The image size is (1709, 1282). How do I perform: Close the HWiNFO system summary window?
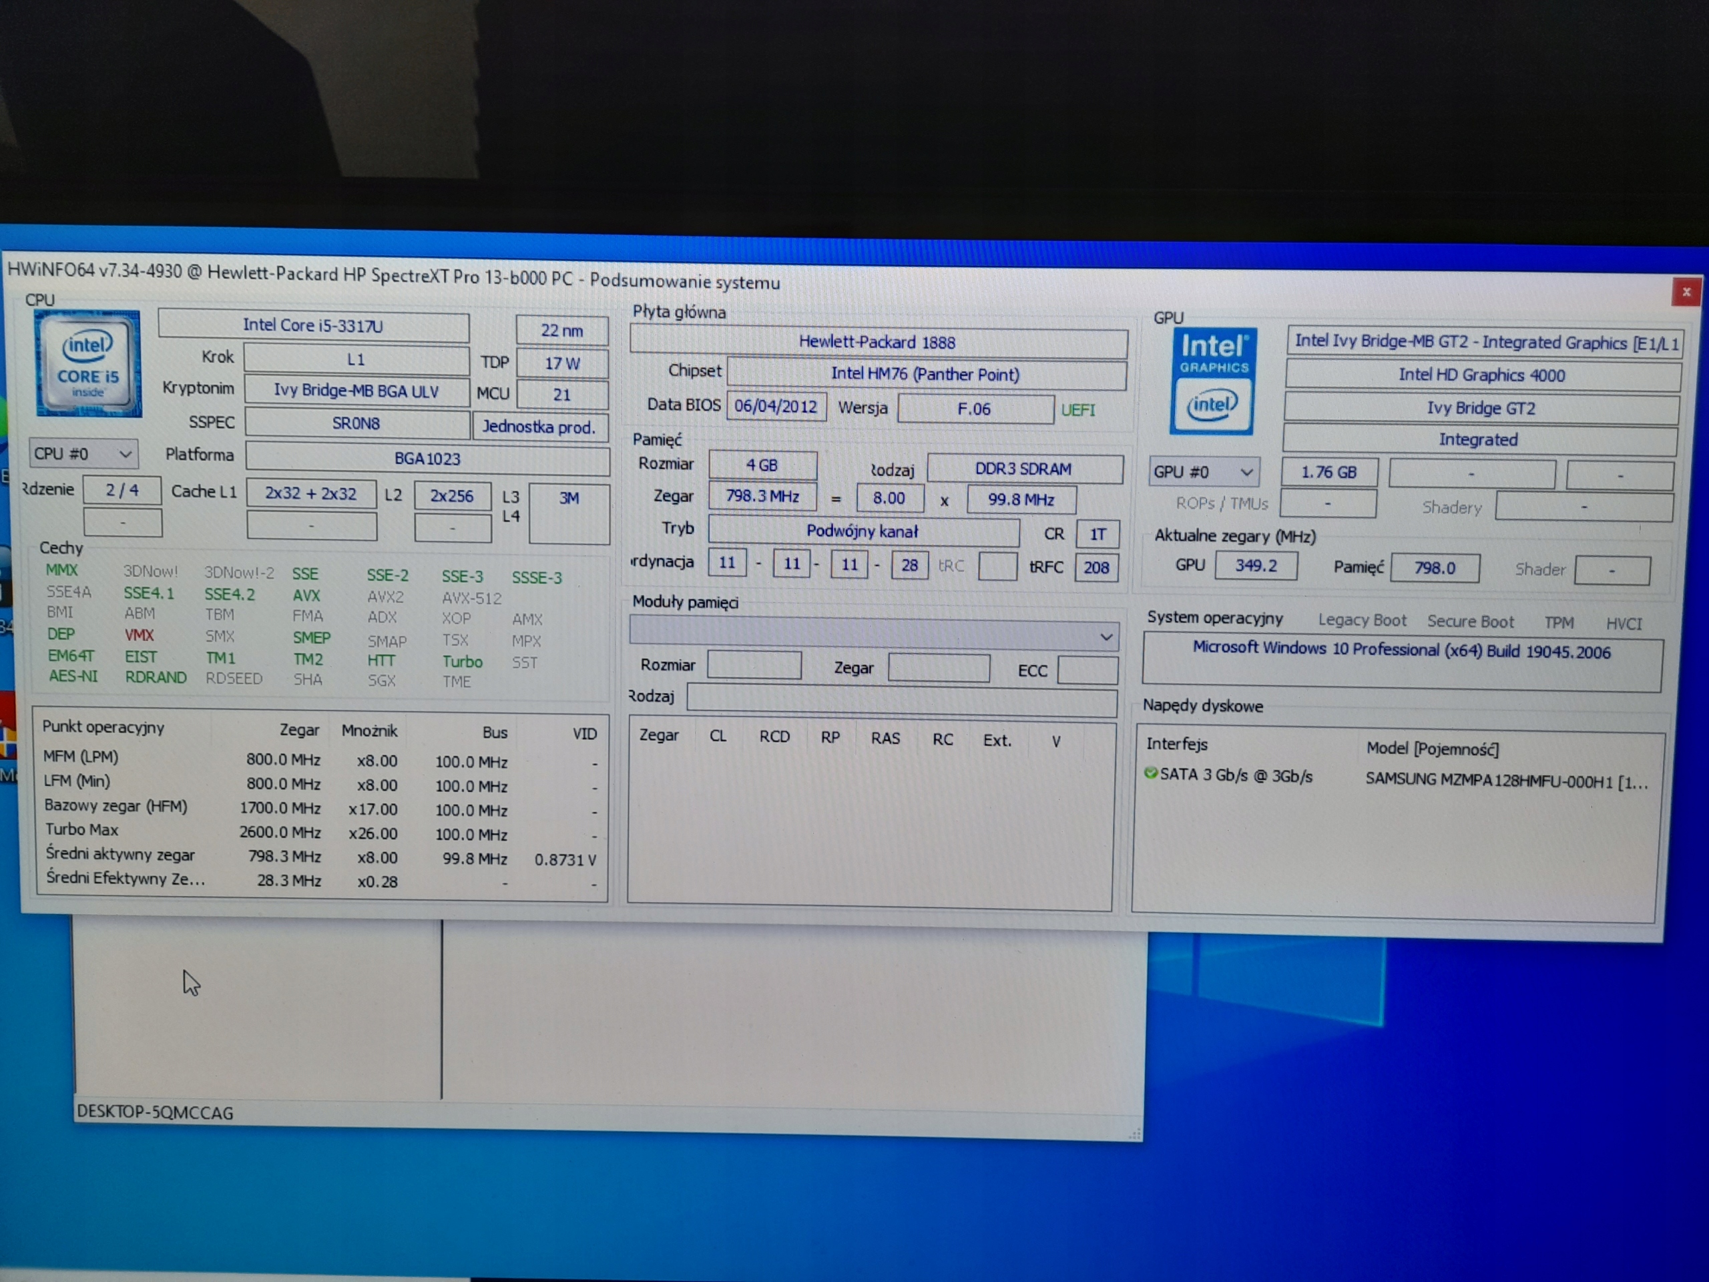click(1686, 291)
